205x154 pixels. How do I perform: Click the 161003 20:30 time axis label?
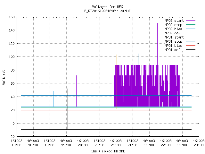point(99,143)
